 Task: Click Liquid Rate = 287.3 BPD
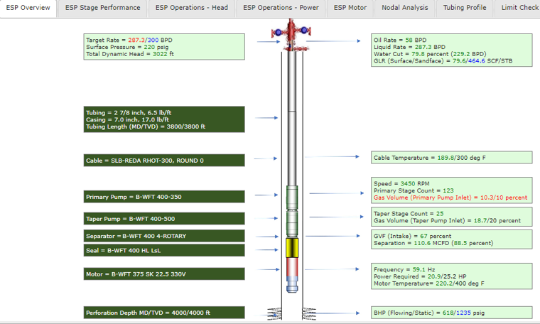click(x=409, y=47)
